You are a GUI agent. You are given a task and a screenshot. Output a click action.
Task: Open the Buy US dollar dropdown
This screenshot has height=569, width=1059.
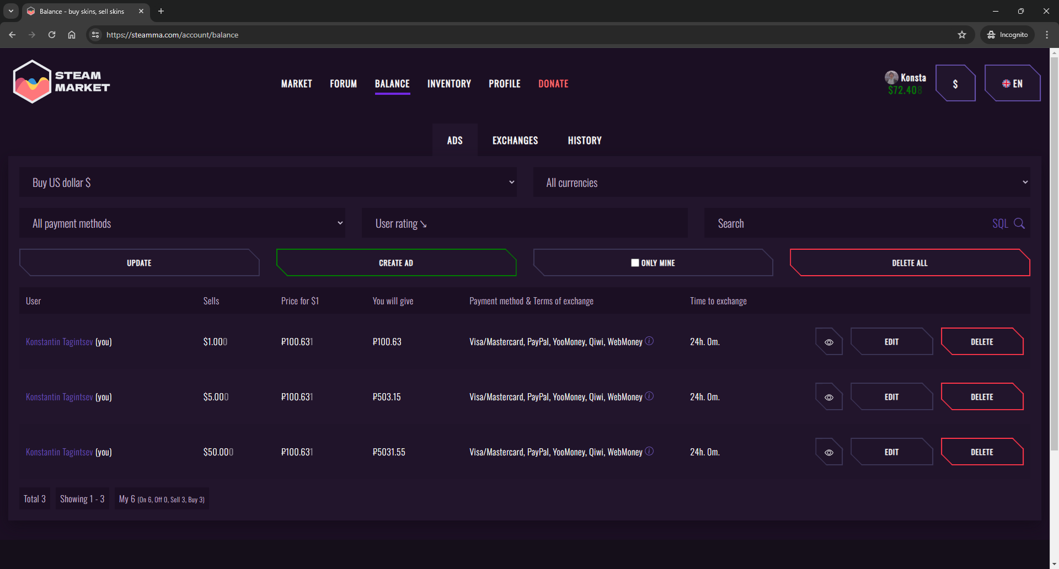(268, 182)
